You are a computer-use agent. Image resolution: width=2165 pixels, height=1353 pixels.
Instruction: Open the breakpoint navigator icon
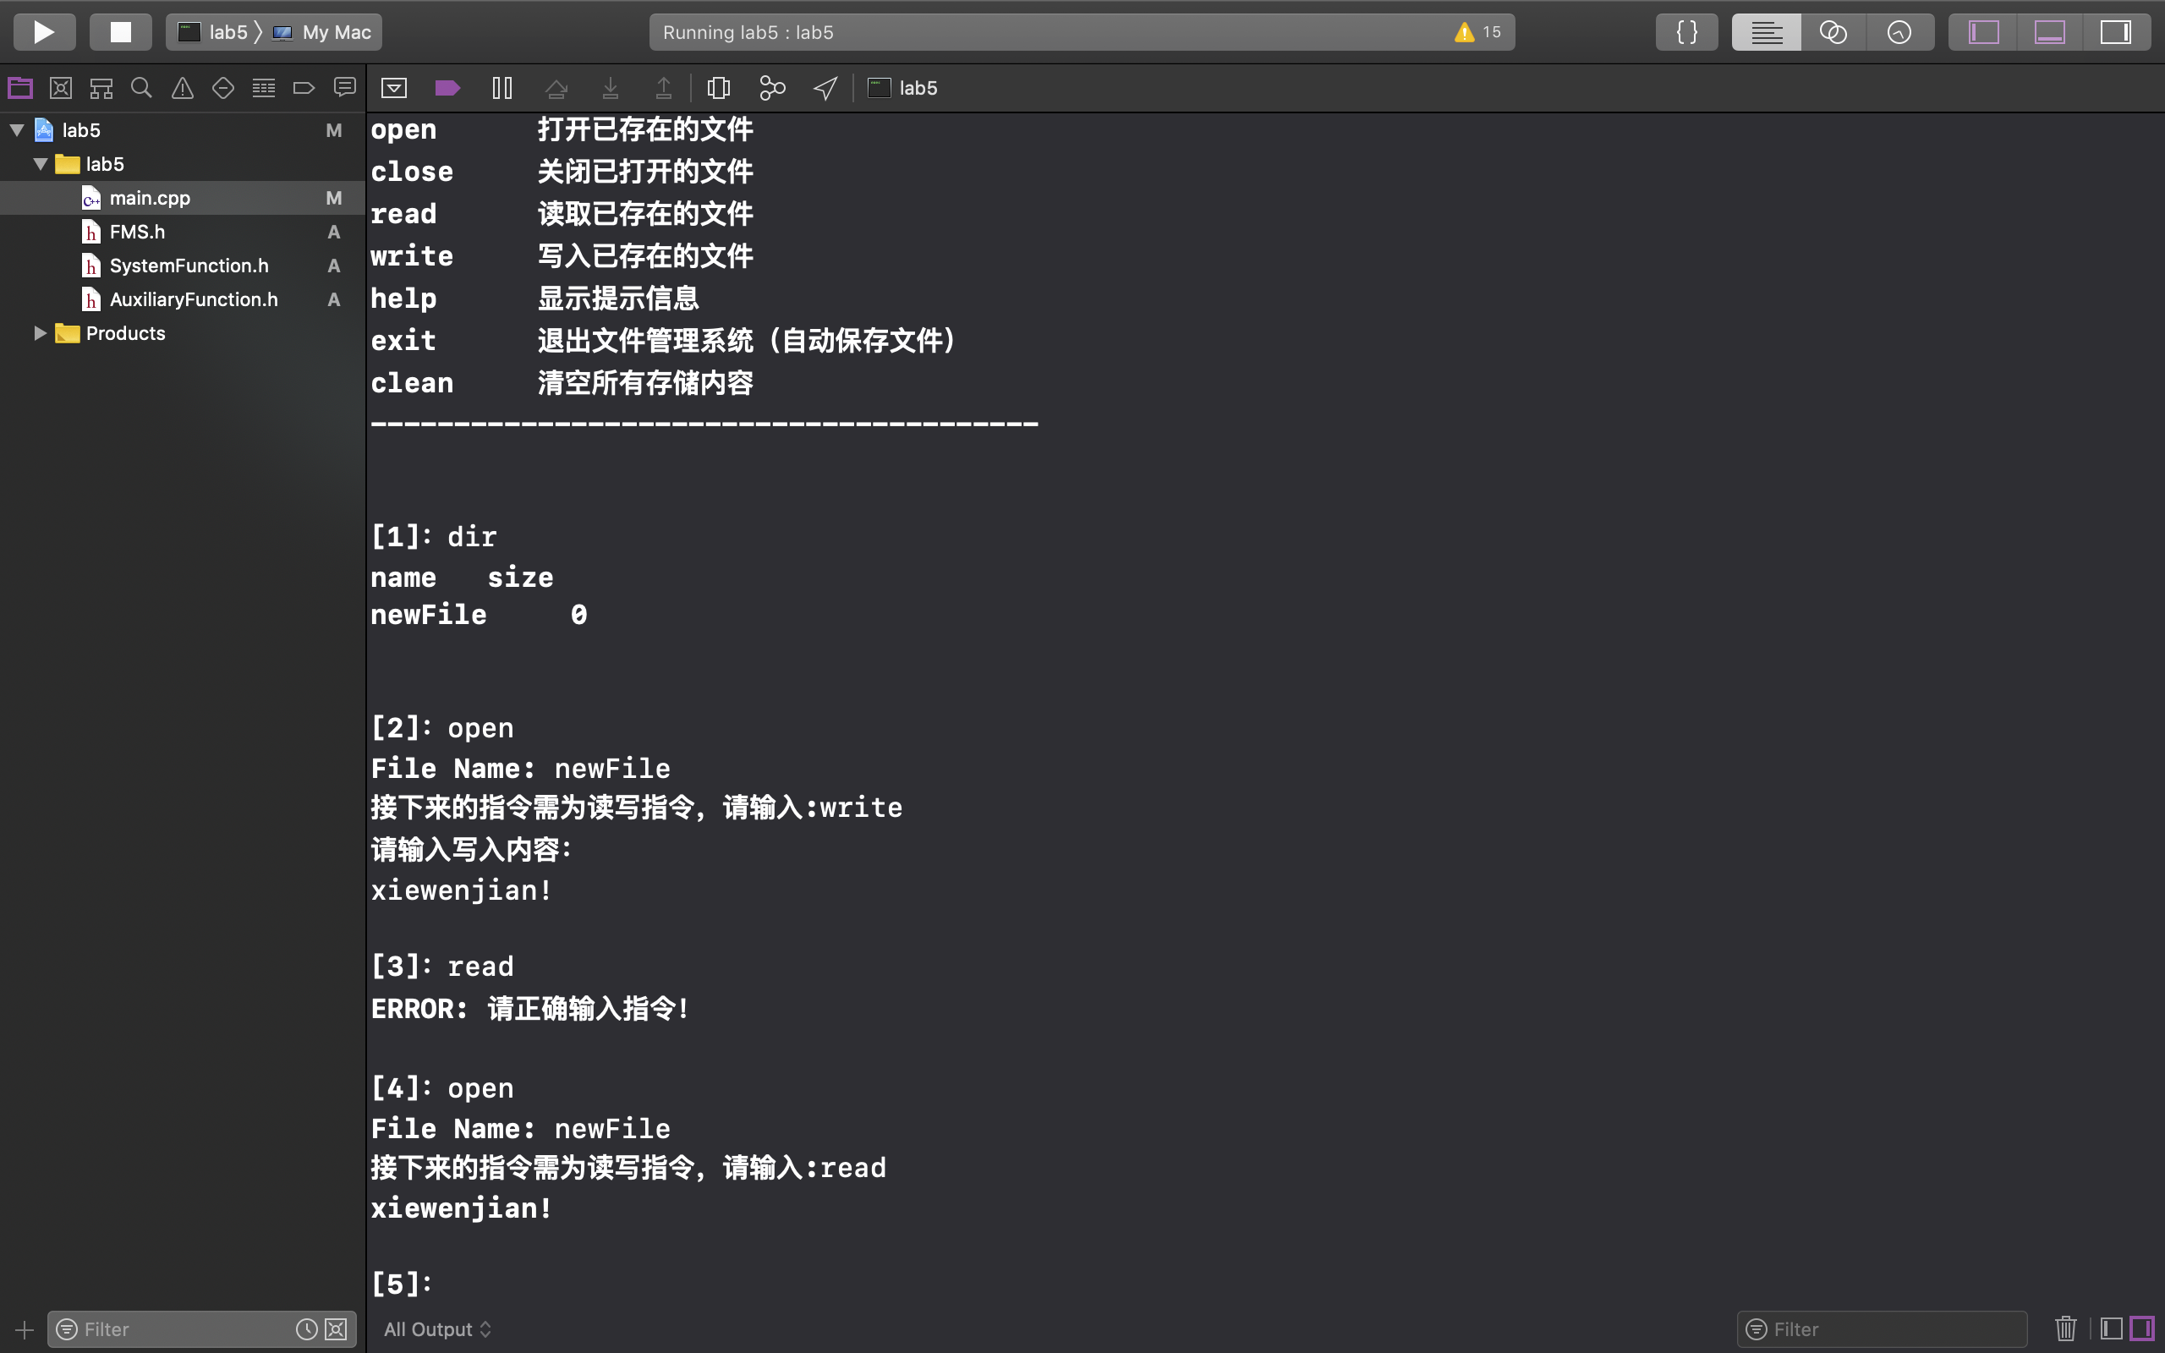(x=304, y=89)
